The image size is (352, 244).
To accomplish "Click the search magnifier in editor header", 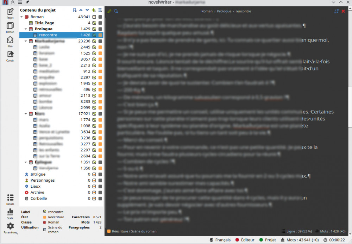I will tap(116, 11).
